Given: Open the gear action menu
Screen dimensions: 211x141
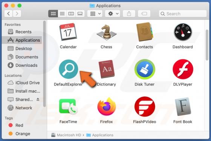Looking at the screenshot, I should (x=113, y=13).
